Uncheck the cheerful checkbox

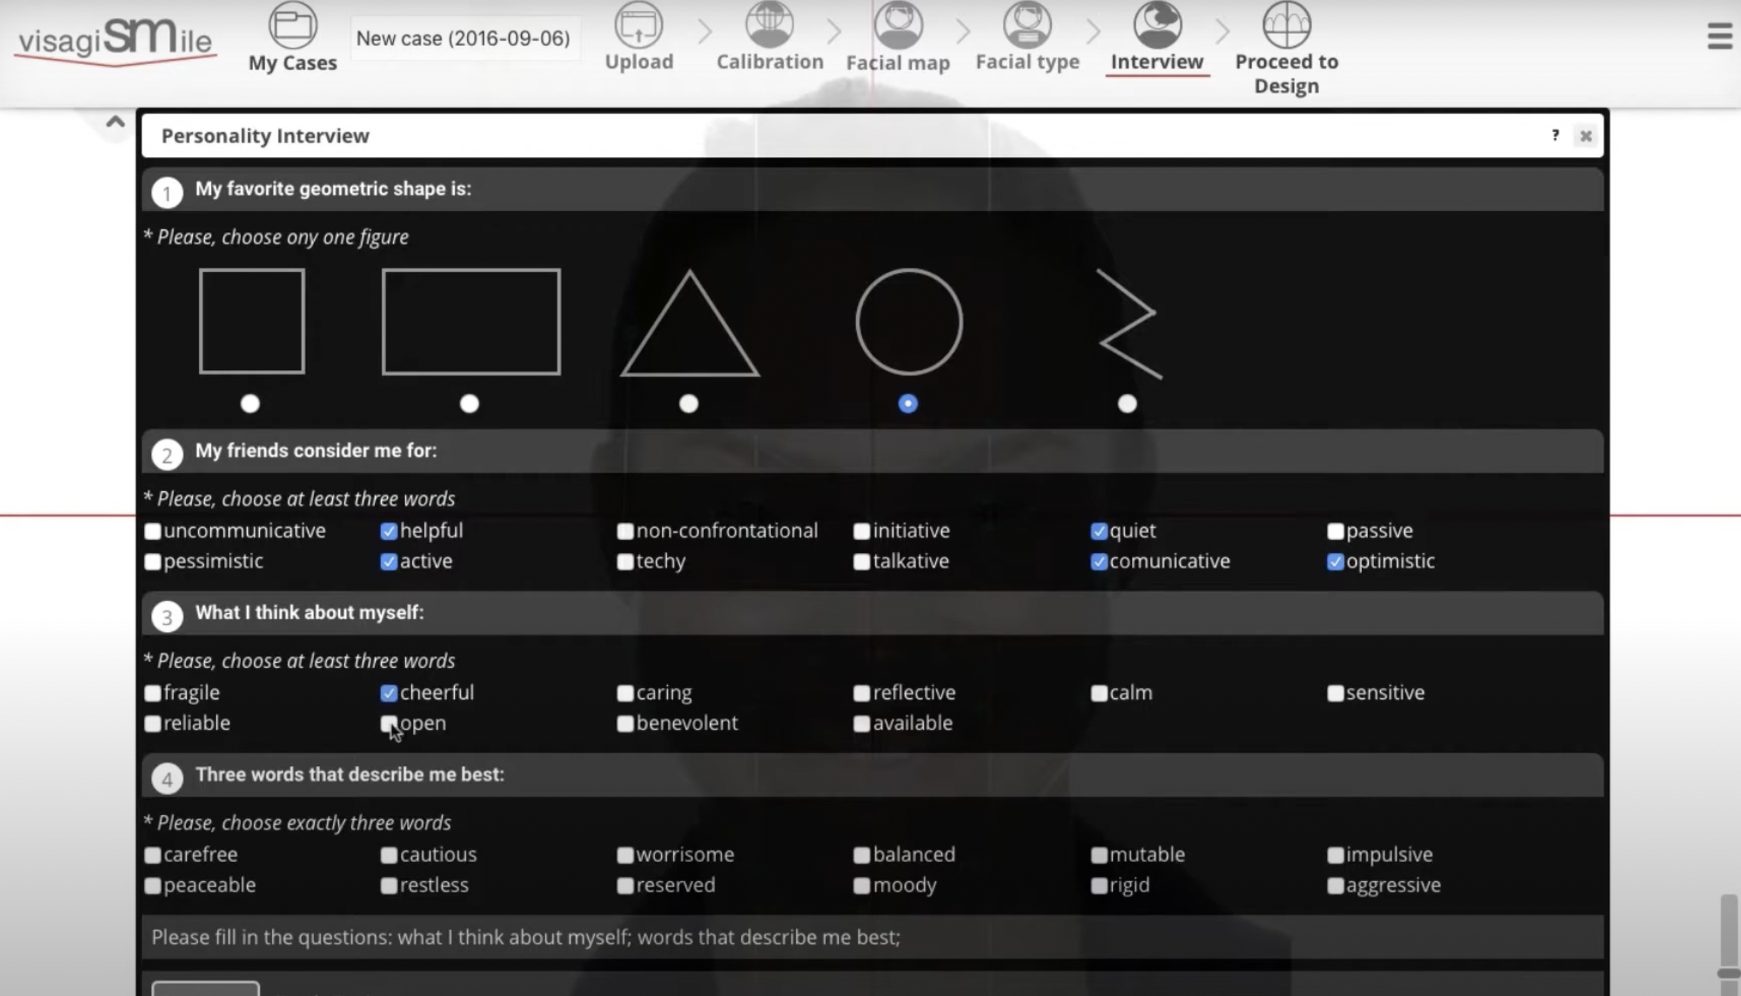(x=389, y=693)
